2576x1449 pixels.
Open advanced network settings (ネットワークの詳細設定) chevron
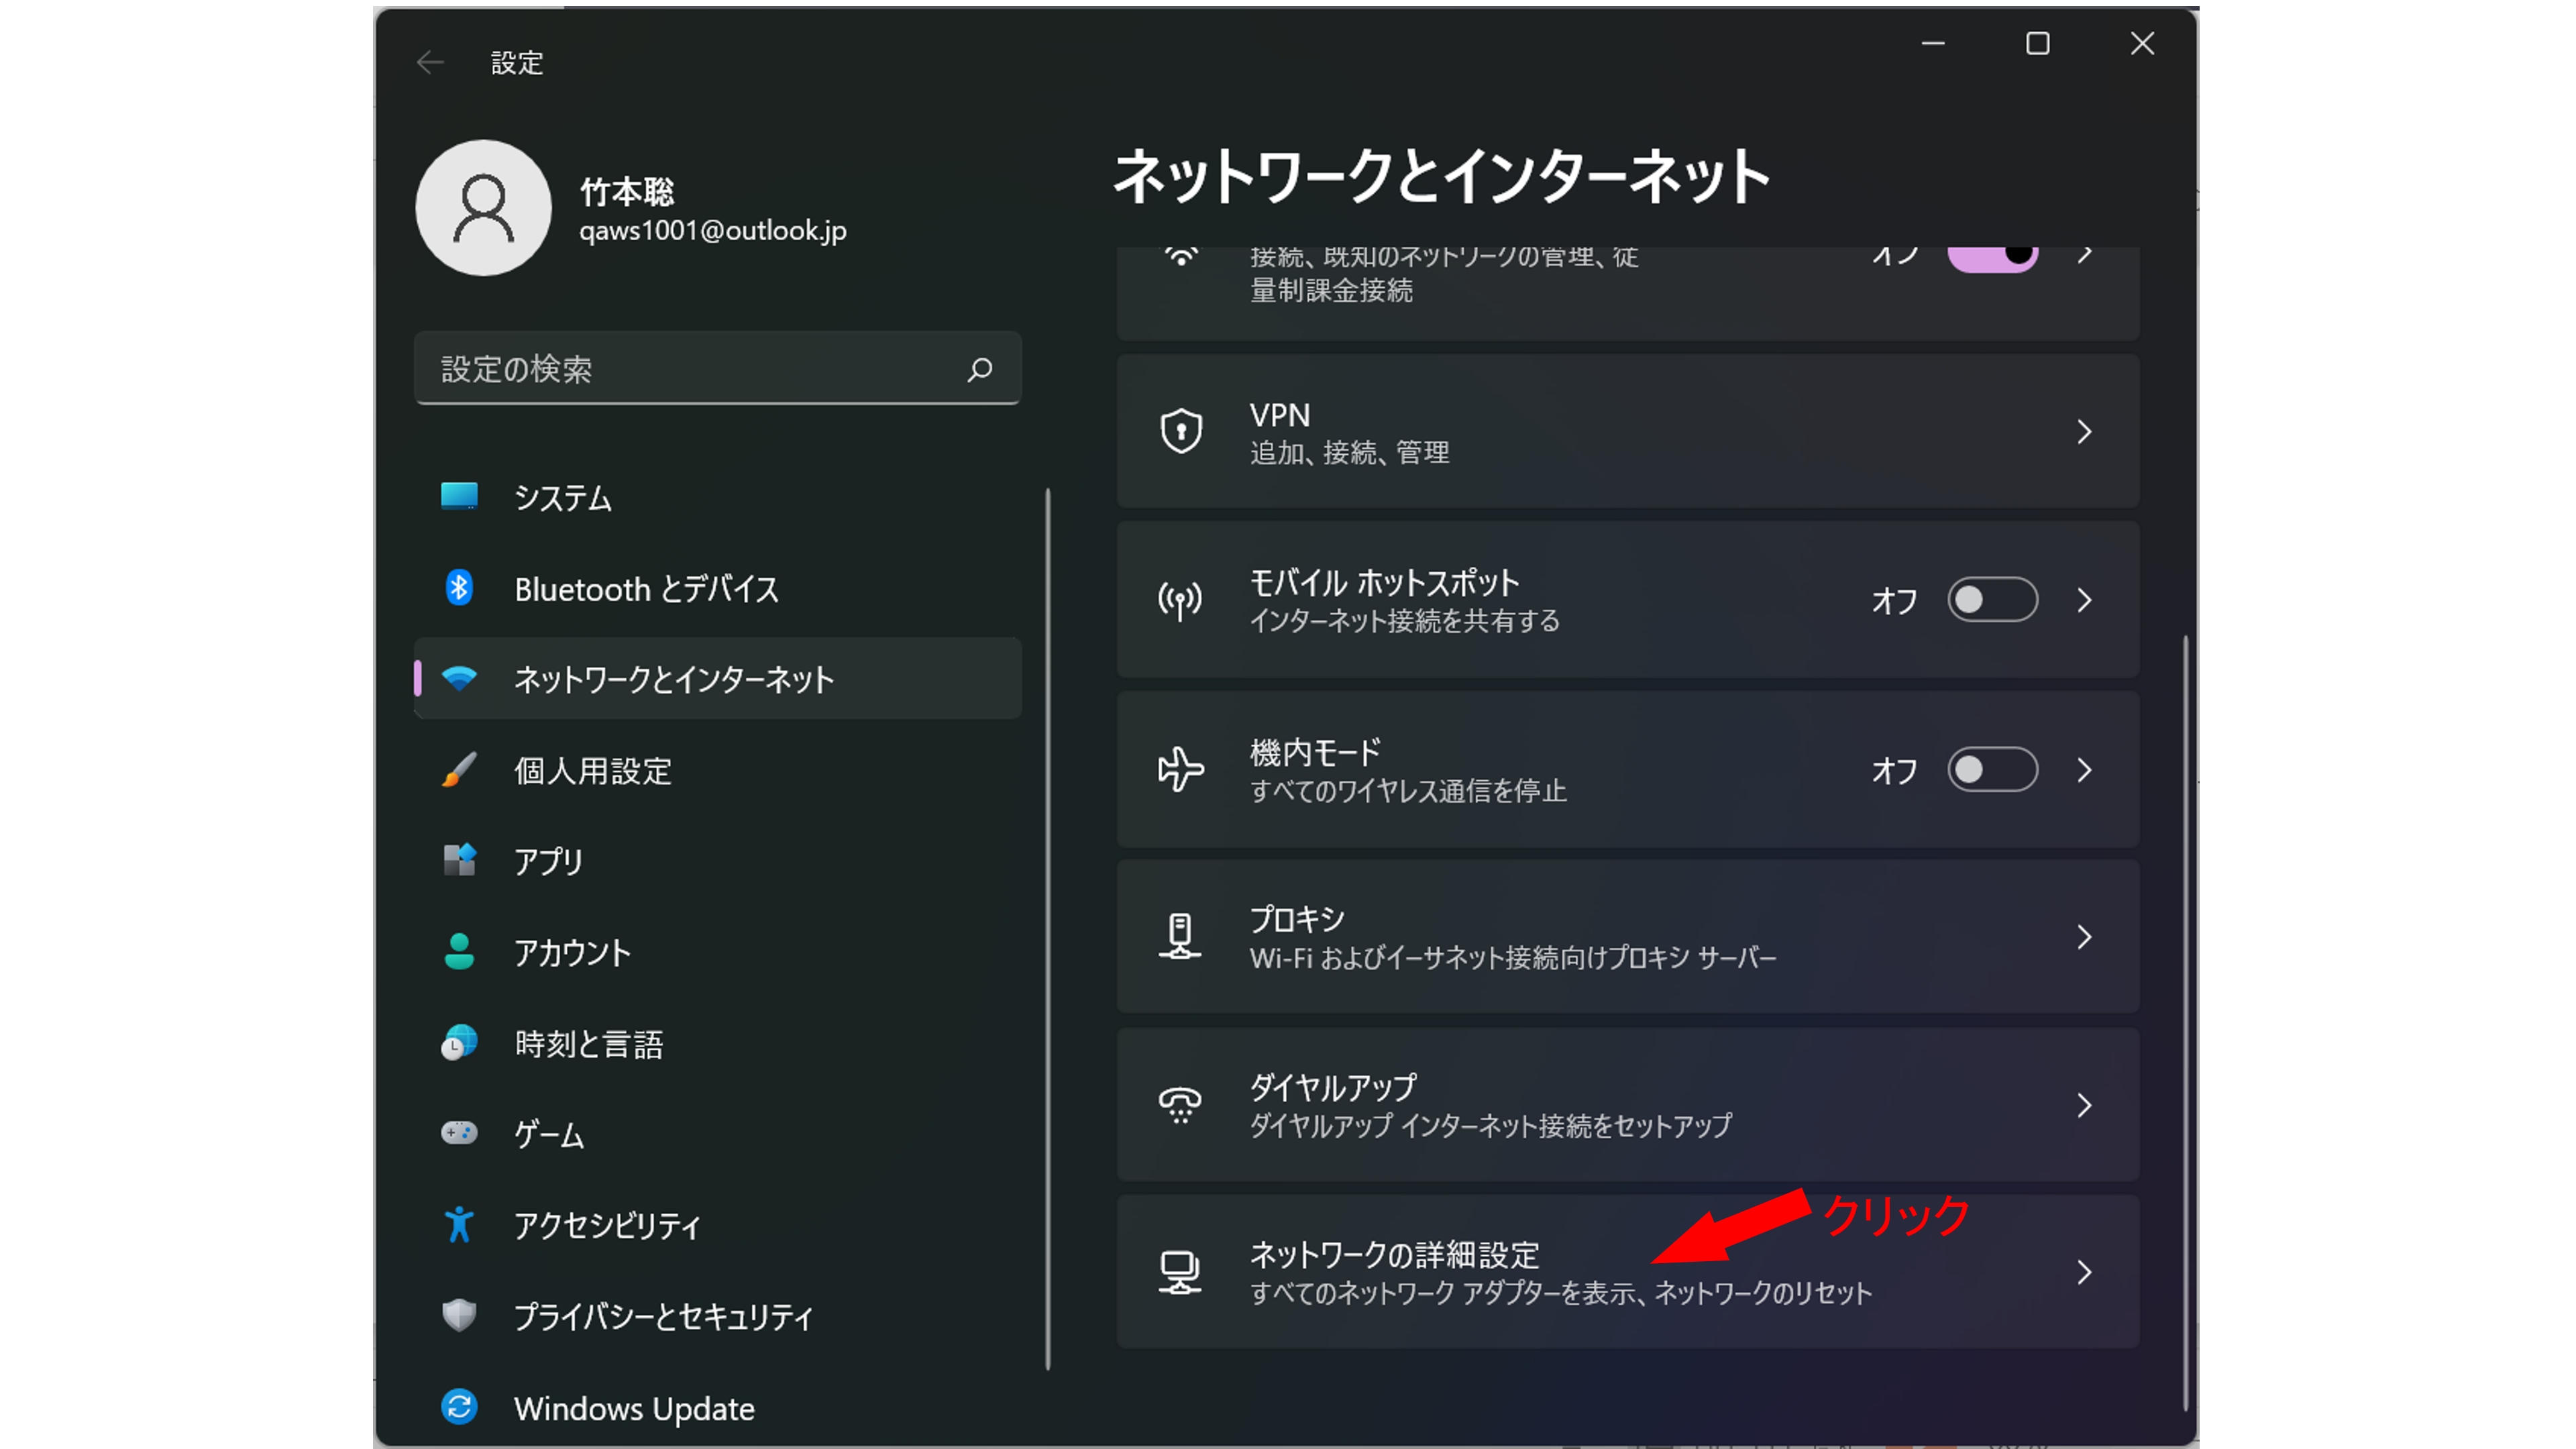[2084, 1272]
